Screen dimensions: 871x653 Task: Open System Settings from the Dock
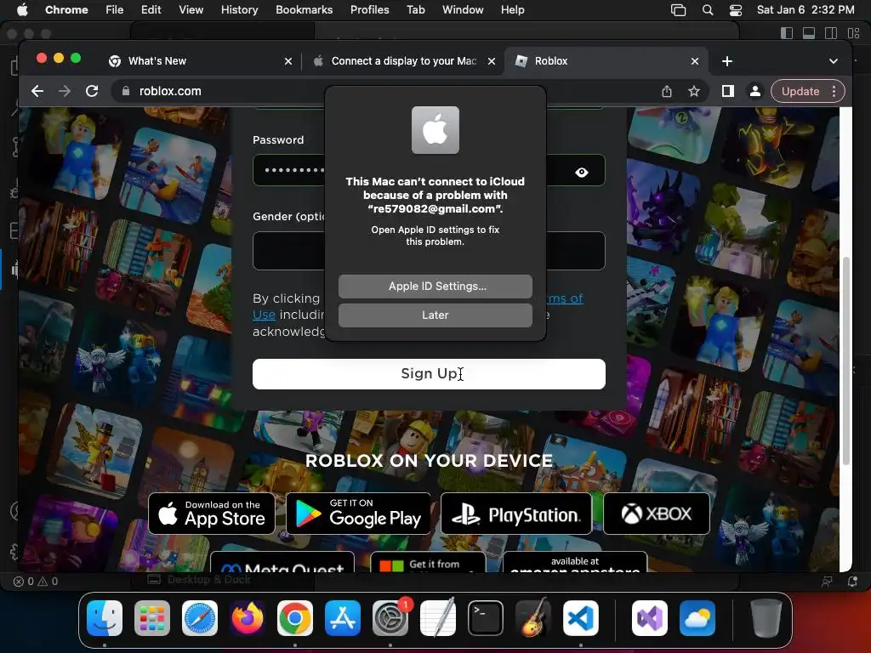[390, 618]
